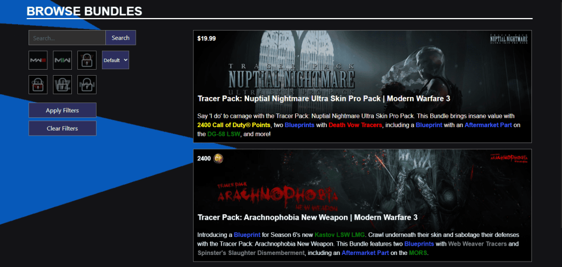Click the green 'MORS' weapon text
Image resolution: width=562 pixels, height=267 pixels.
(x=418, y=253)
